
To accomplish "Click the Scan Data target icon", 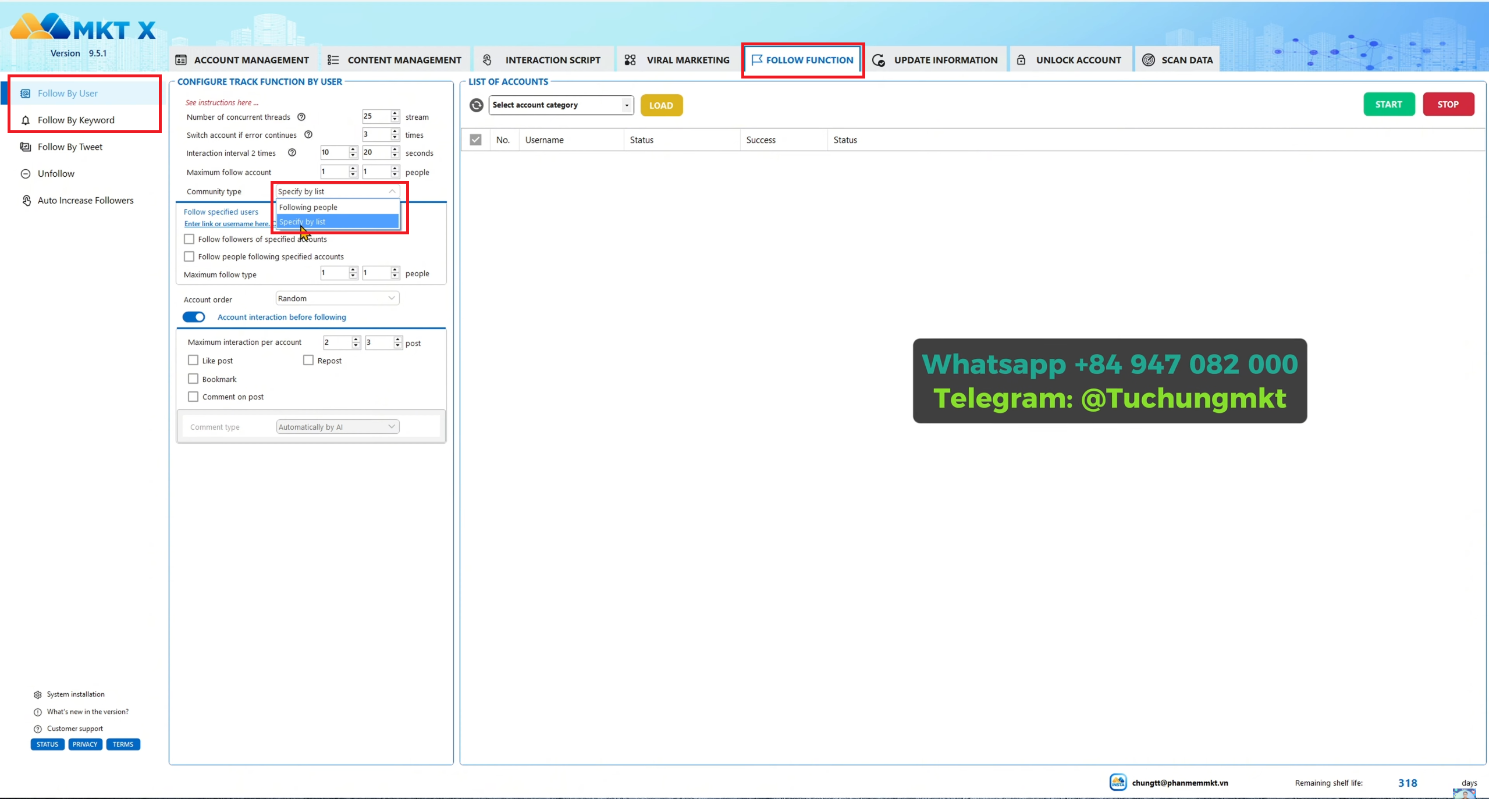I will (1148, 60).
